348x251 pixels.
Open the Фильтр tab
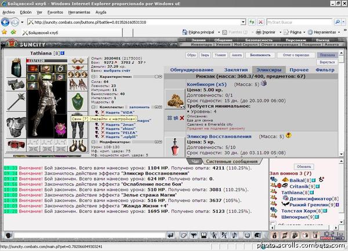(x=325, y=70)
